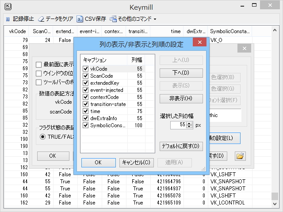Click the time column header in main table
This screenshot has width=283, height=212.
coord(167,31)
